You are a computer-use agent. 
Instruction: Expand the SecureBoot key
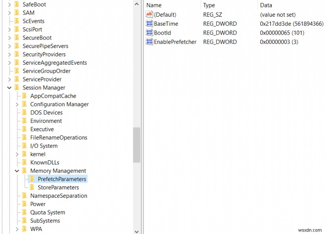click(x=9, y=37)
